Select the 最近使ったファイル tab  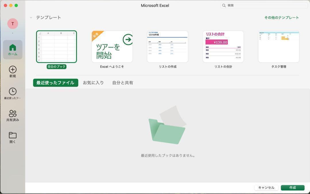[x=55, y=83]
